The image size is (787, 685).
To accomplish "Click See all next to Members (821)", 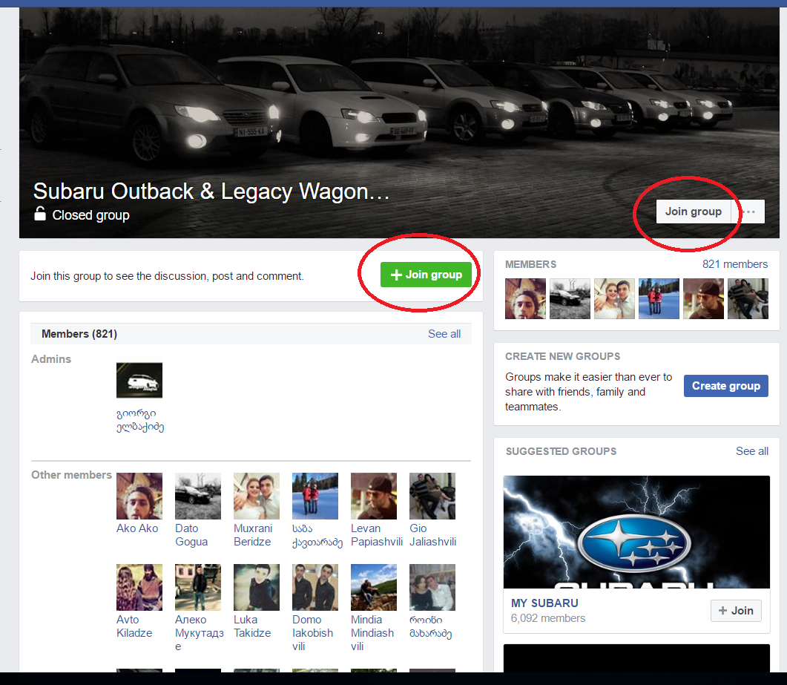I will (x=444, y=334).
